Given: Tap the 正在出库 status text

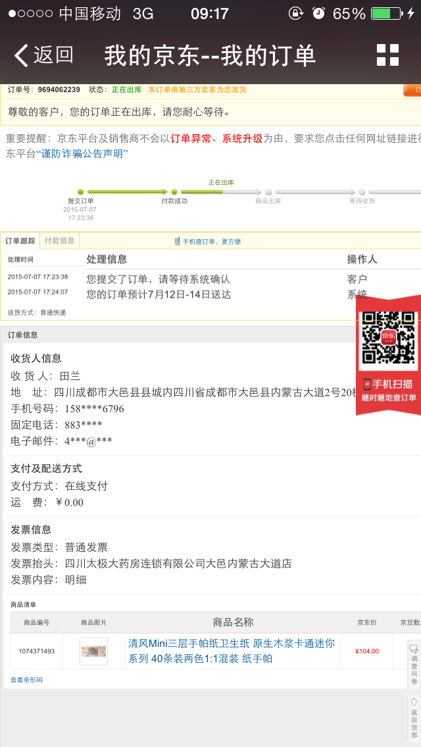Looking at the screenshot, I should [x=126, y=89].
